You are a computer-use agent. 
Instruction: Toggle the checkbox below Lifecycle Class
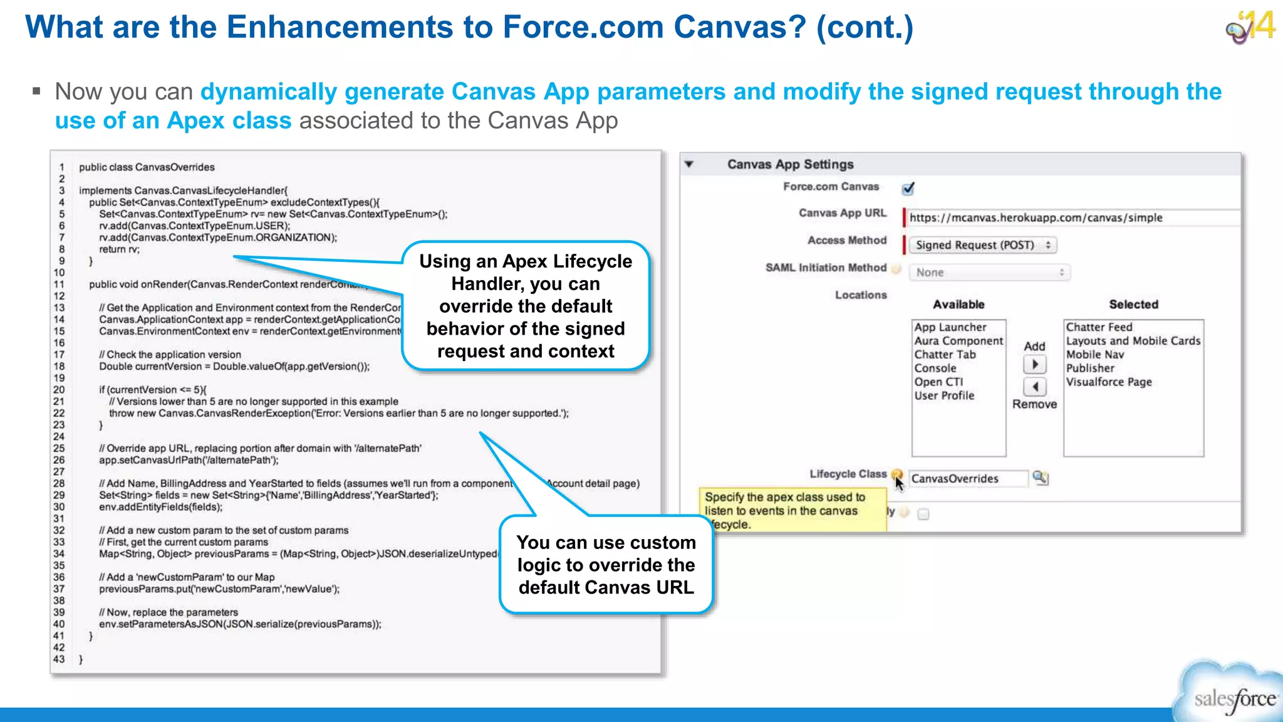click(923, 515)
